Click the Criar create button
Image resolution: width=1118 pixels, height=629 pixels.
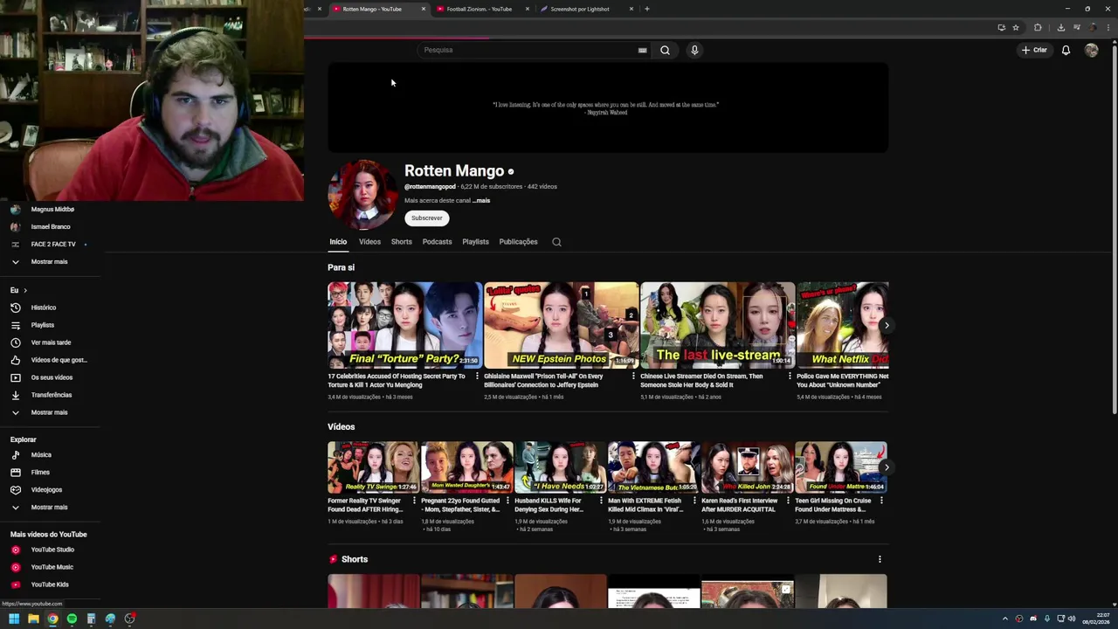click(1034, 50)
